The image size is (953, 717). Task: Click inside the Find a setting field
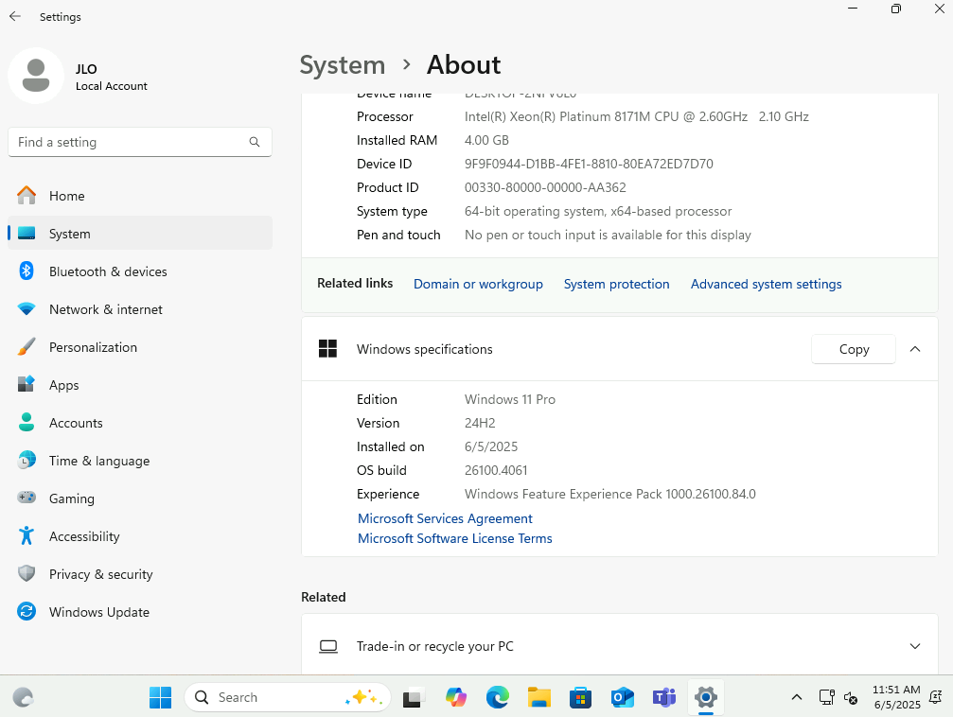coord(140,142)
